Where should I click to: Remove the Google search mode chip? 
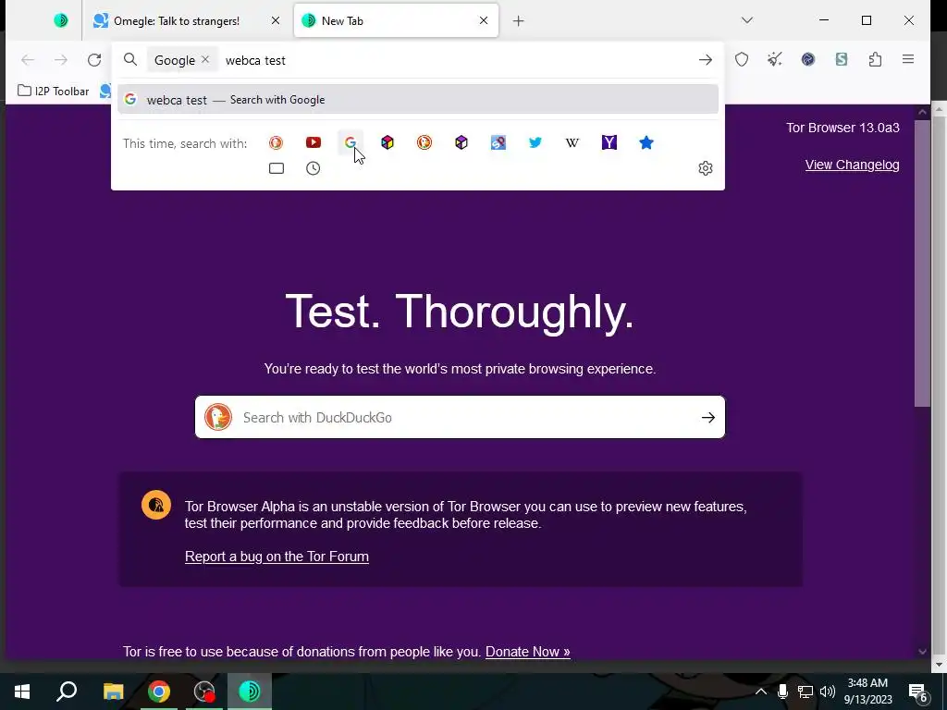pos(205,59)
